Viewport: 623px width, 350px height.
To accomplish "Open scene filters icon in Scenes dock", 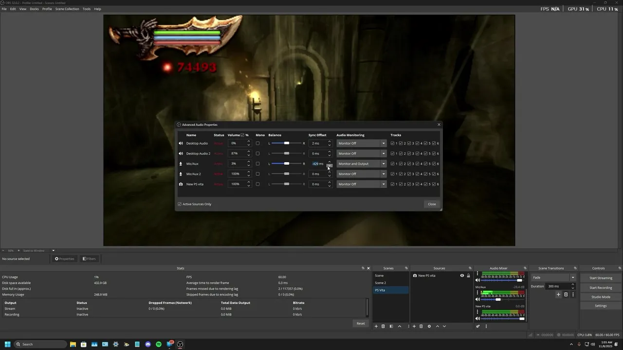I will 391,326.
